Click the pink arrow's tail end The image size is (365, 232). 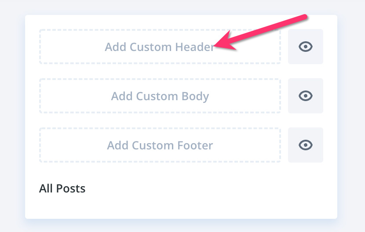click(304, 17)
